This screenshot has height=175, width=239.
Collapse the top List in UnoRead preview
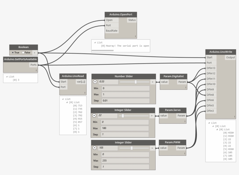point(63,99)
